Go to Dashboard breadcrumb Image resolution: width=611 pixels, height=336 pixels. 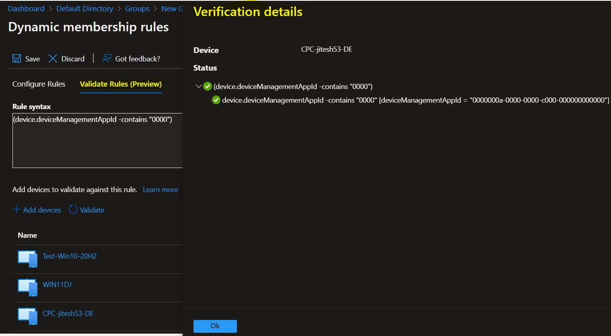tap(26, 8)
